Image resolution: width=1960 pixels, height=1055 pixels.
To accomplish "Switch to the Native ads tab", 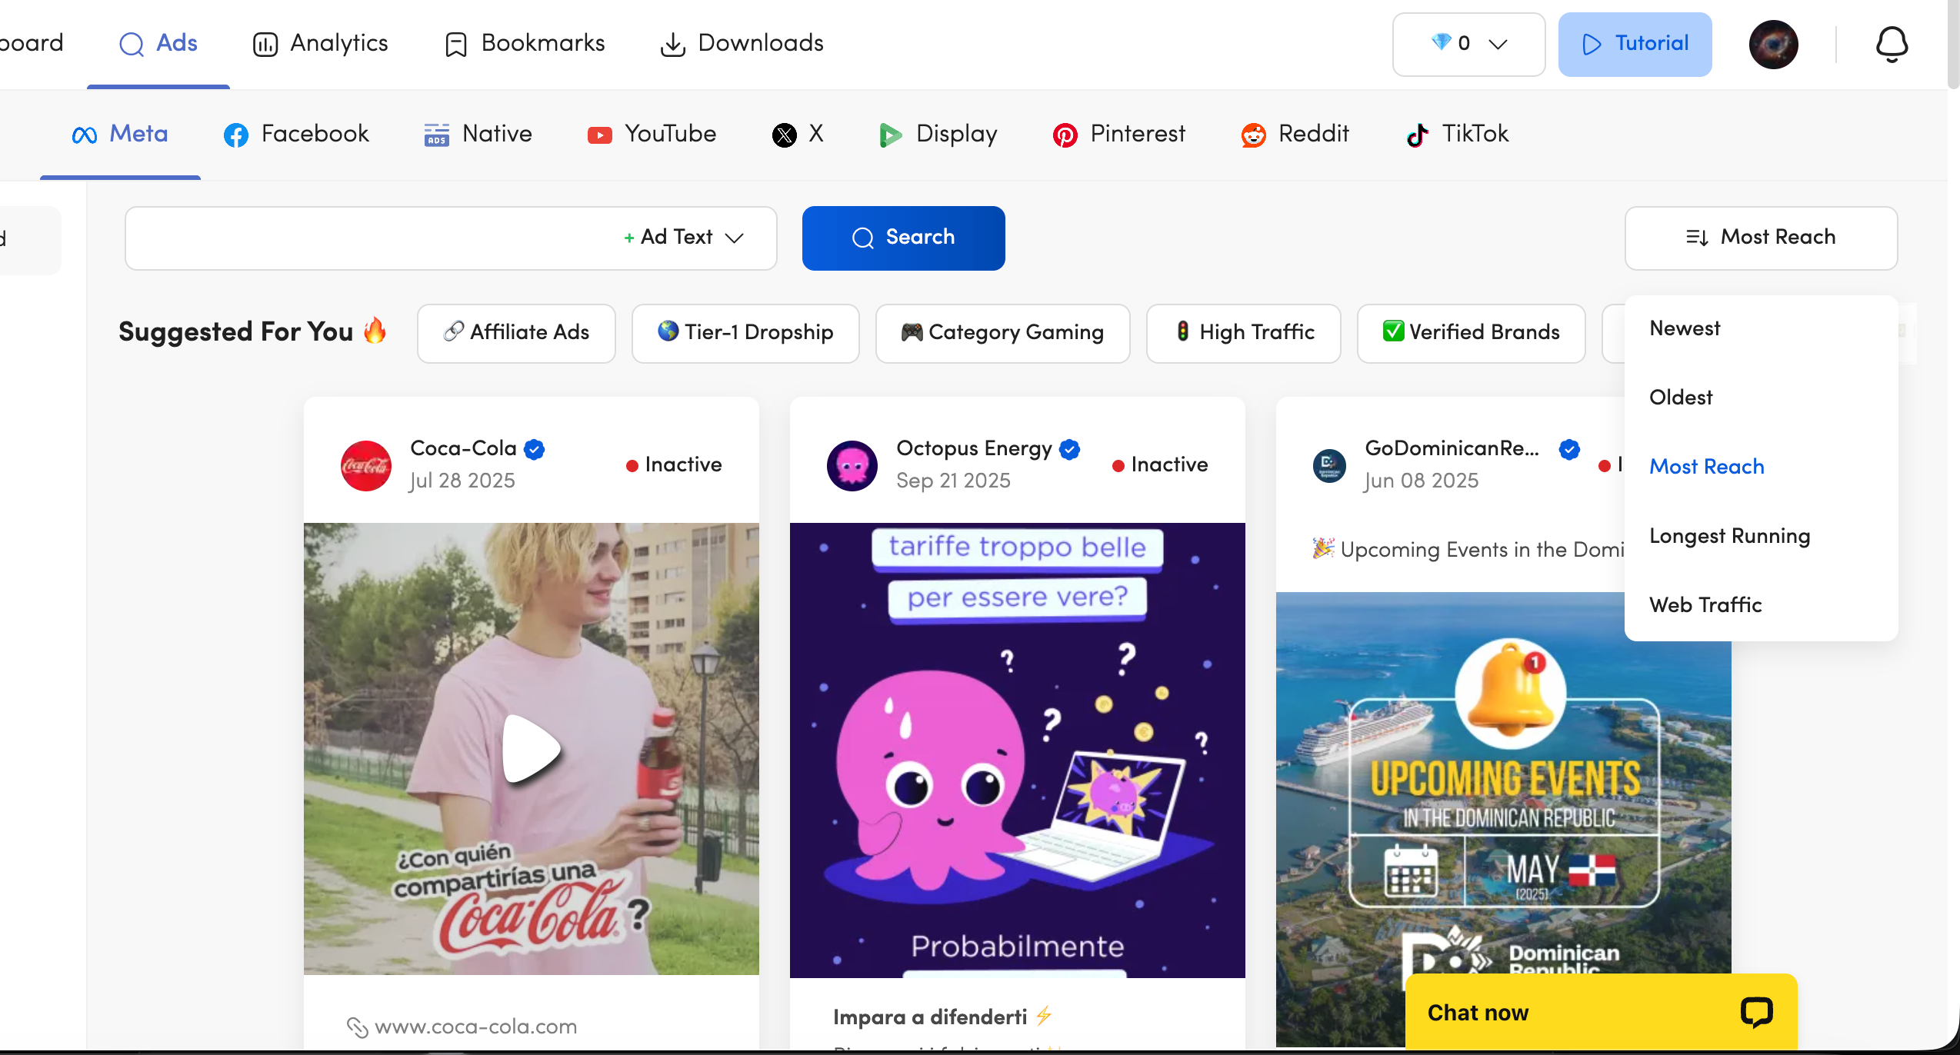I will point(478,134).
